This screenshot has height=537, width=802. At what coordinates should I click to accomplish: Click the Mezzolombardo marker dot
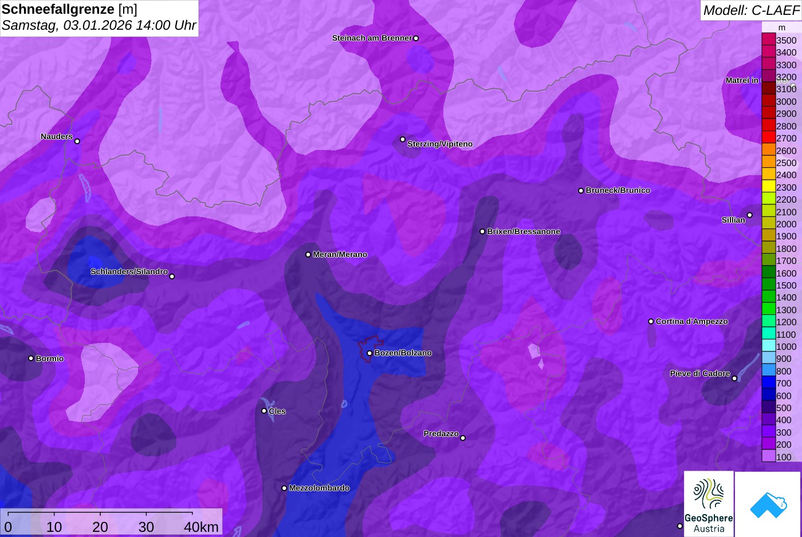[x=284, y=488]
